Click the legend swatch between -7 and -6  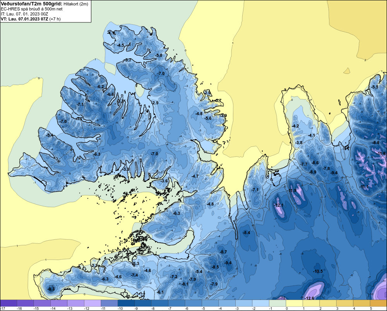[x=176, y=303]
